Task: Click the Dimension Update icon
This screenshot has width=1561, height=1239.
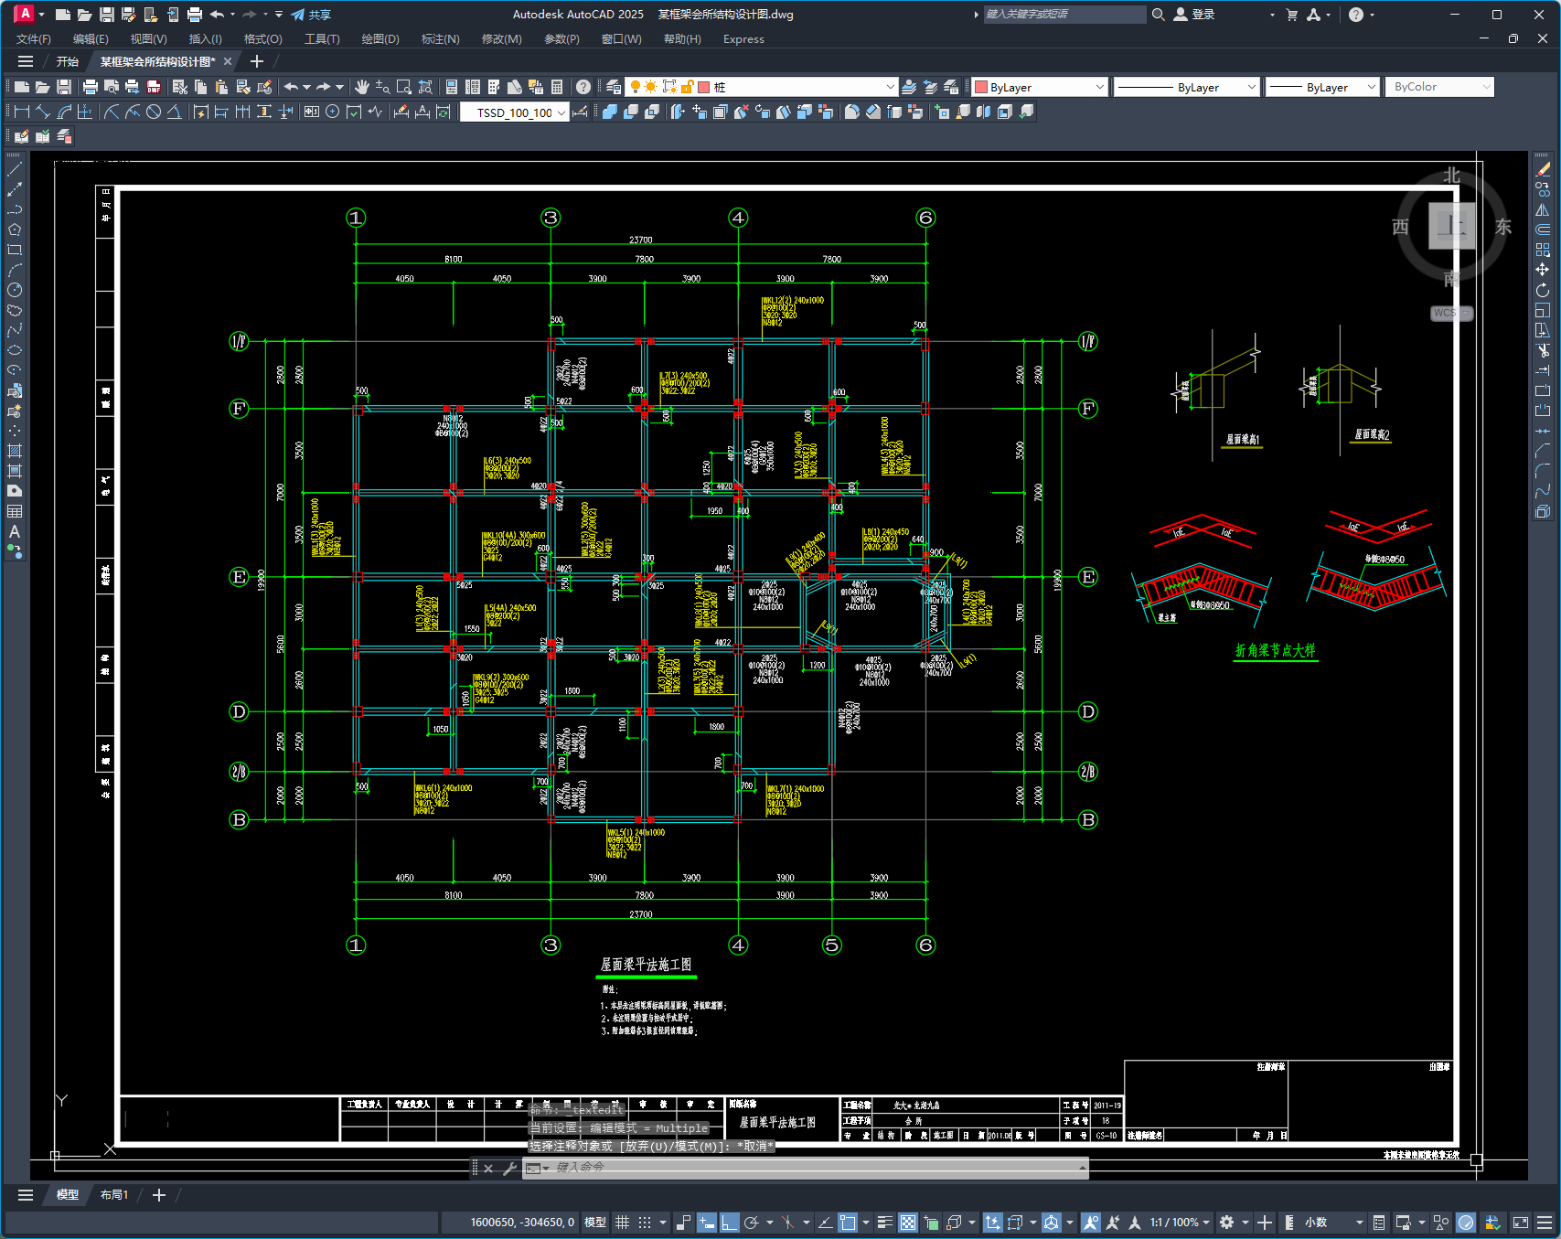Action: pos(444,112)
